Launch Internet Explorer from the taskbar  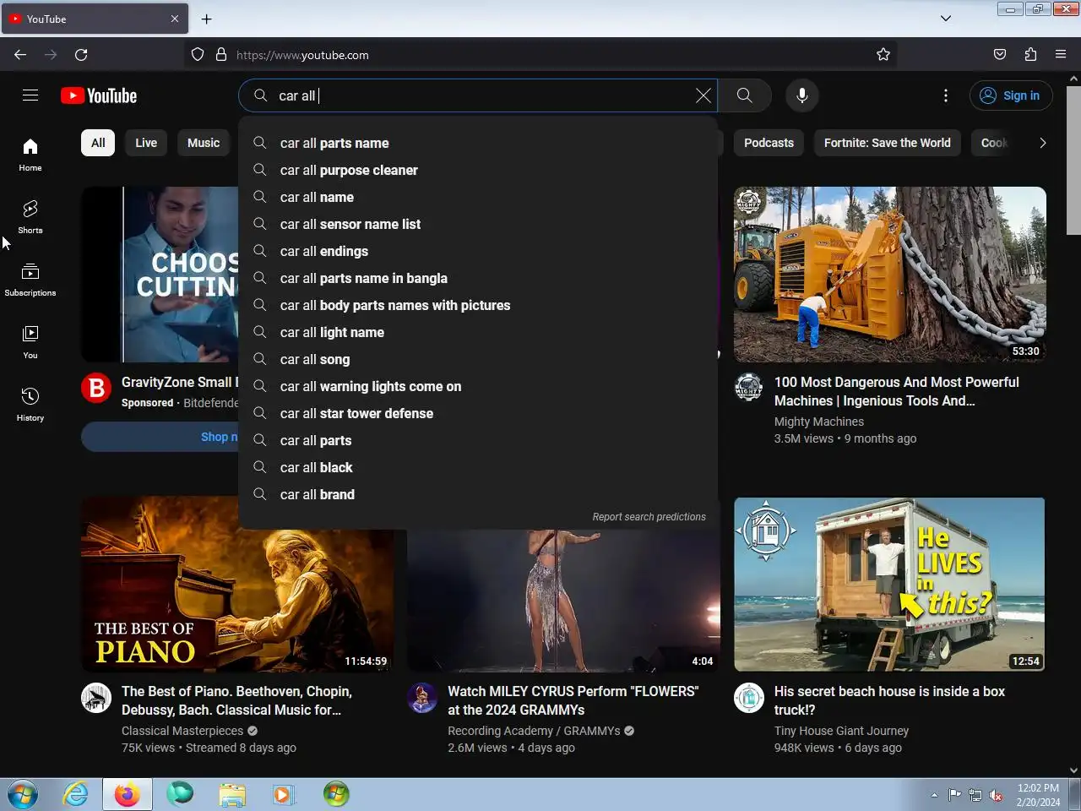tap(76, 794)
